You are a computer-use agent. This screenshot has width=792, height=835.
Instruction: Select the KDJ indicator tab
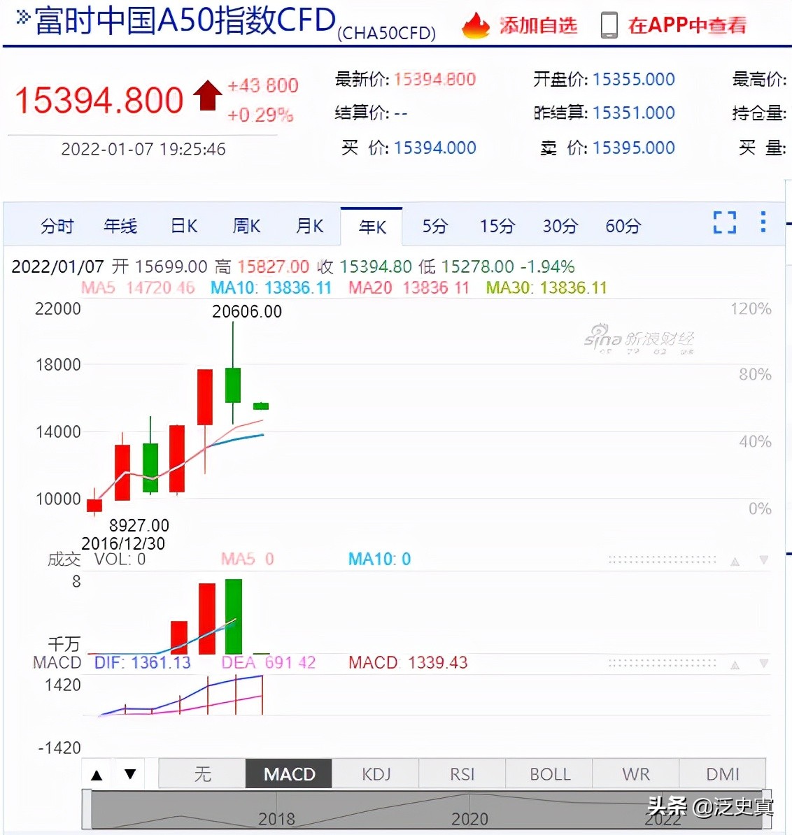coord(375,773)
